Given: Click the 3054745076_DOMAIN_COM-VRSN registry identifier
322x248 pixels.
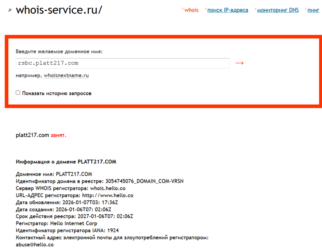Looking at the screenshot, I should [145, 181].
